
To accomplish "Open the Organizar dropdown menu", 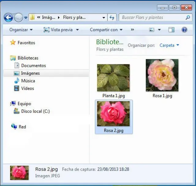I will pos(21,30).
